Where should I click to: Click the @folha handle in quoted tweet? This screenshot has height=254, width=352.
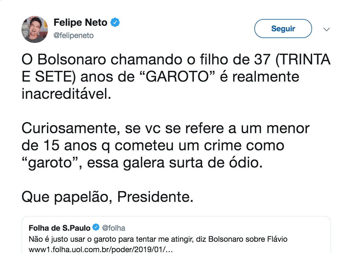[113, 228]
